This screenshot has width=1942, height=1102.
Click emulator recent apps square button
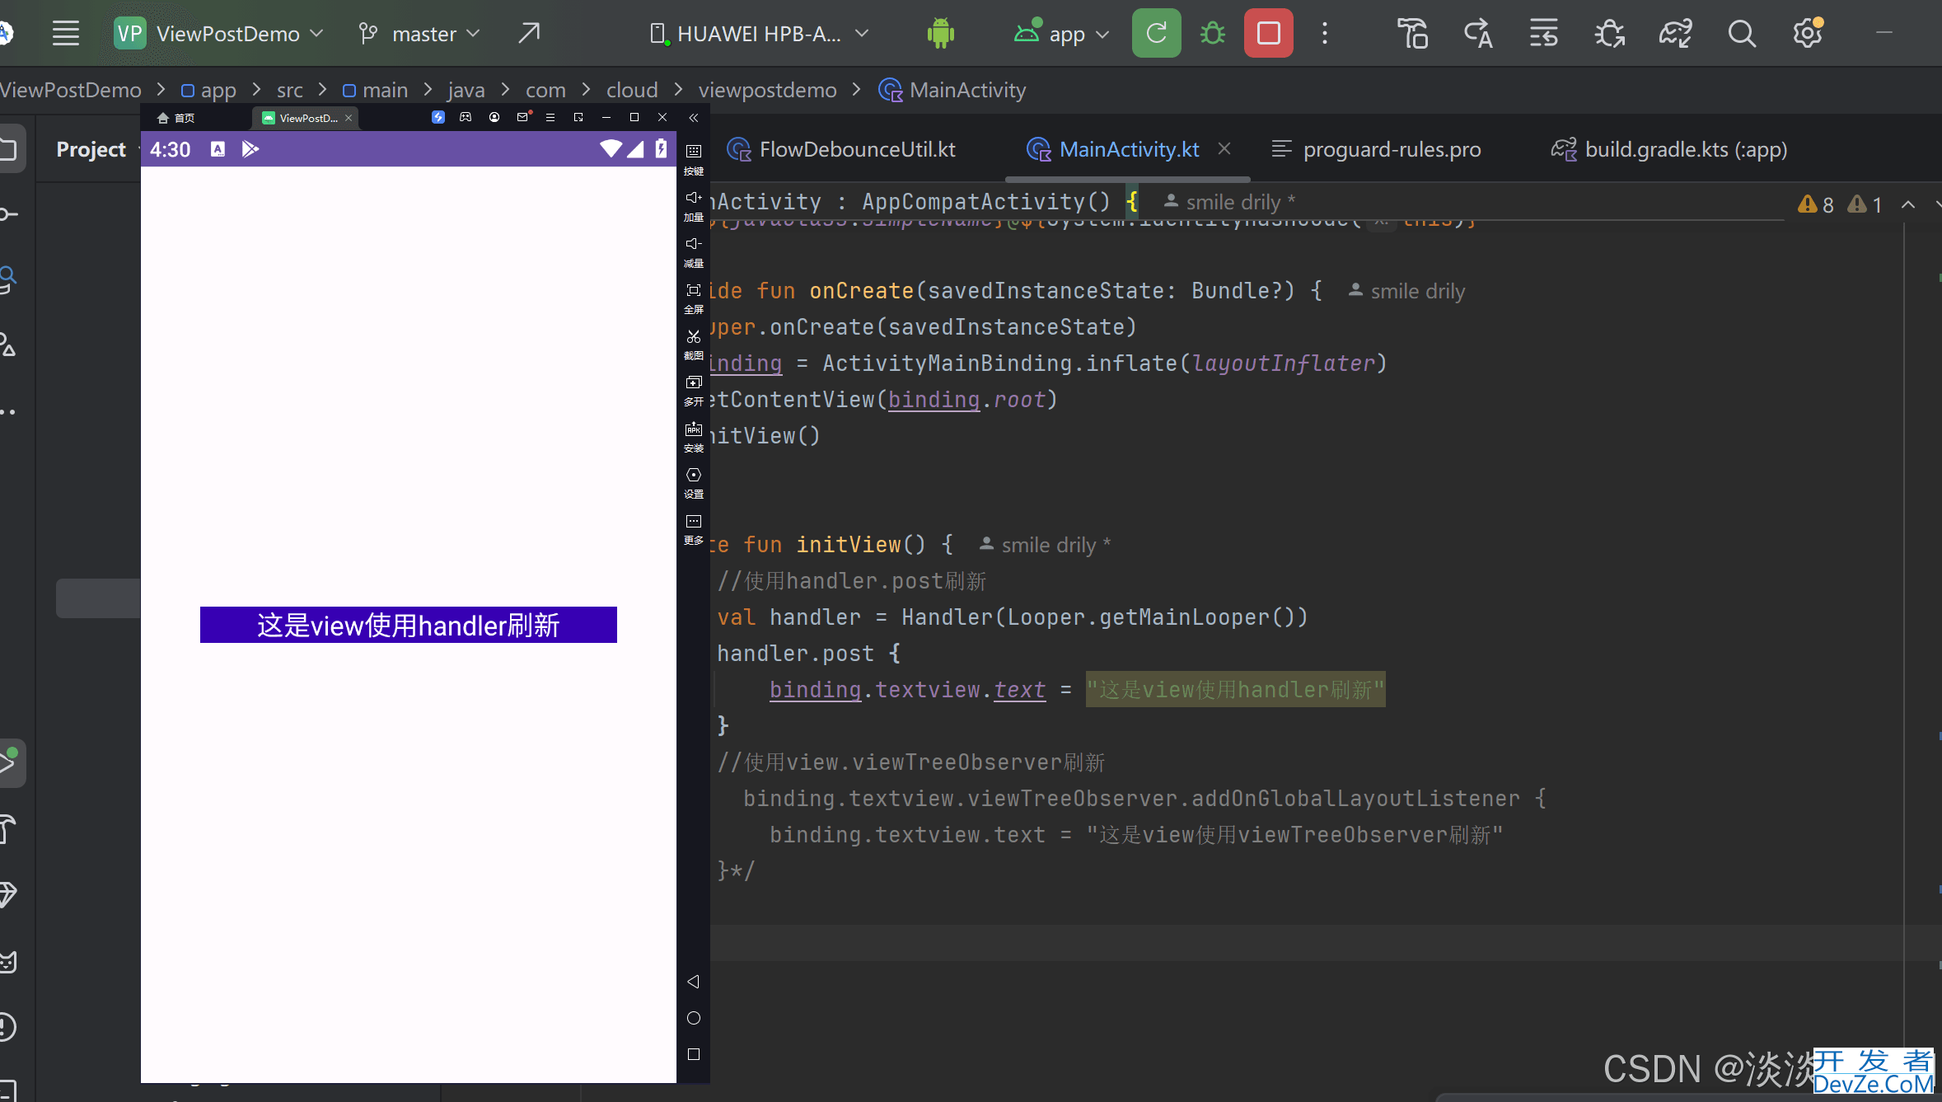[x=694, y=1054]
